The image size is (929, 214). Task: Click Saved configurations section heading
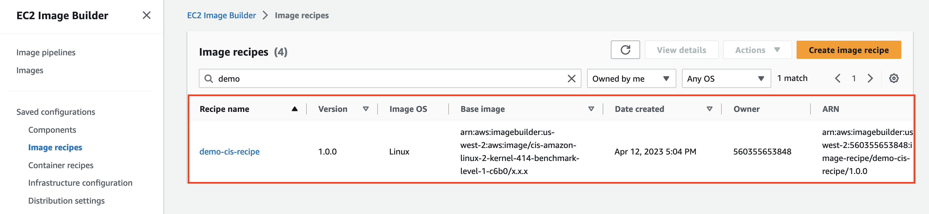[x=55, y=112]
